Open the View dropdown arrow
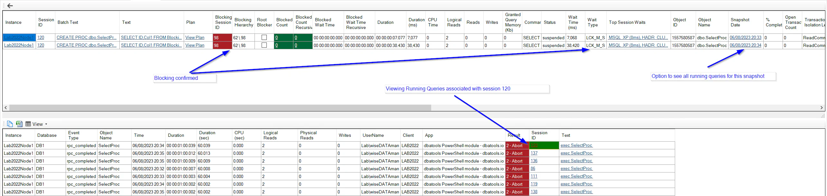The image size is (827, 196). (46, 124)
